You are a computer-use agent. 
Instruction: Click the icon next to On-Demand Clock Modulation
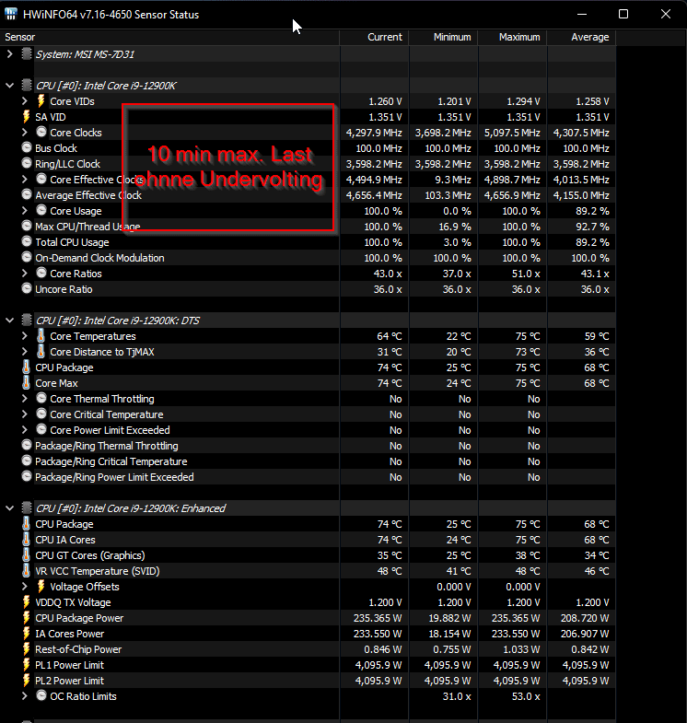[27, 257]
